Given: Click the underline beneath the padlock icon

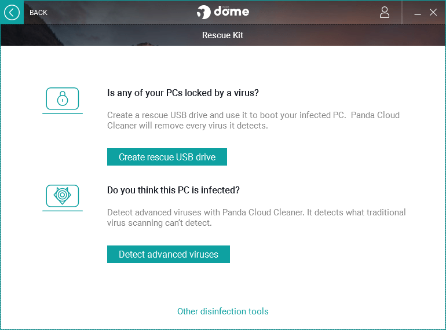Looking at the screenshot, I should pos(62,113).
